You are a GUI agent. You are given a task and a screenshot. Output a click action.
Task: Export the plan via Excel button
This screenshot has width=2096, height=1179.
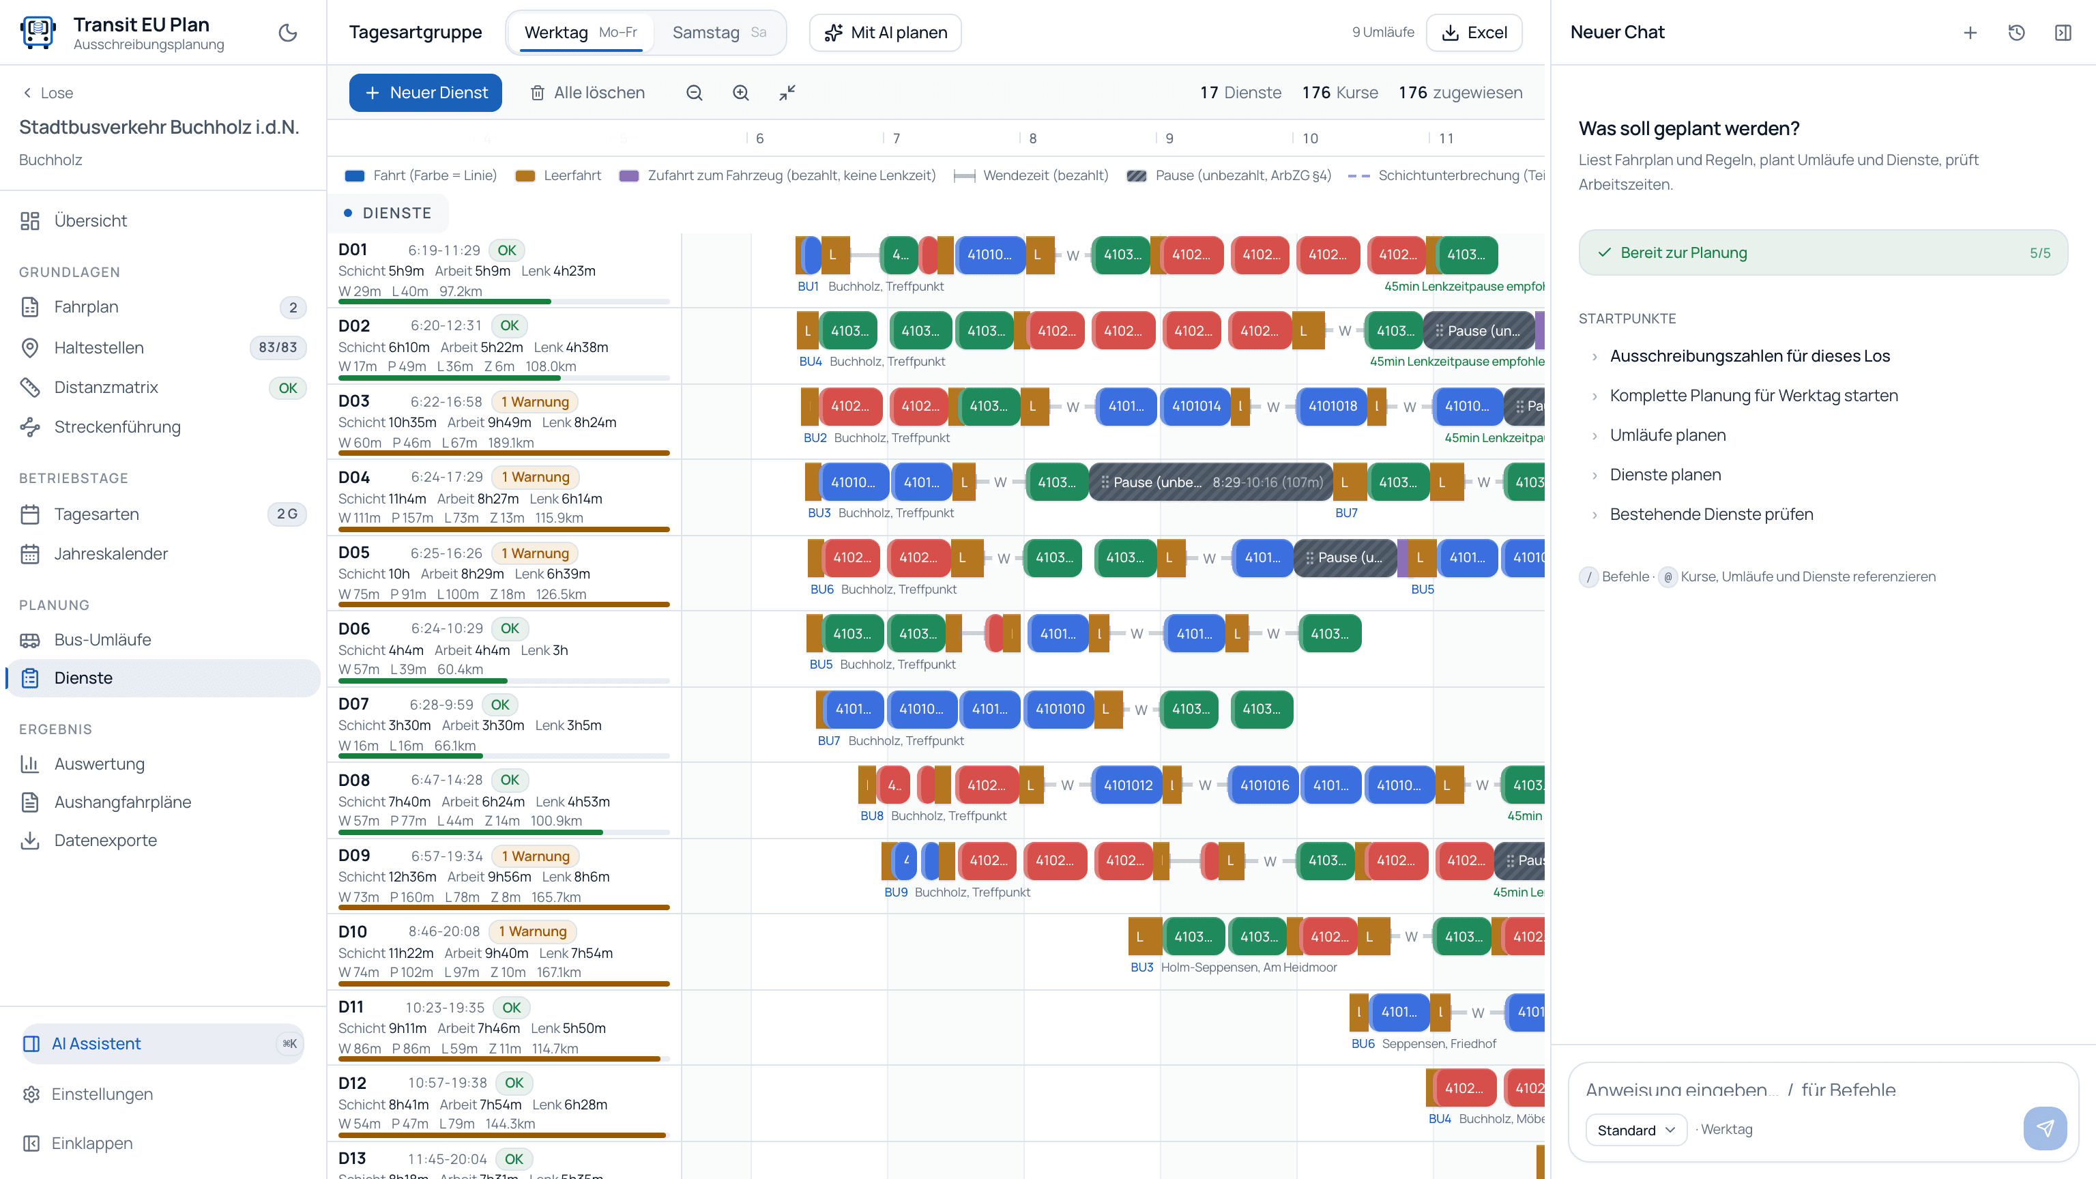click(1474, 33)
